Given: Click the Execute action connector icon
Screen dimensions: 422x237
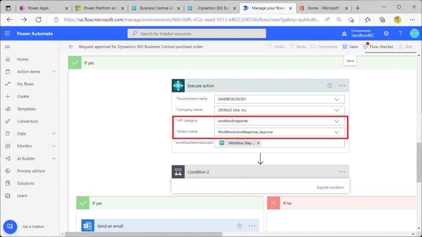Looking at the screenshot, I should pyautogui.click(x=178, y=86).
